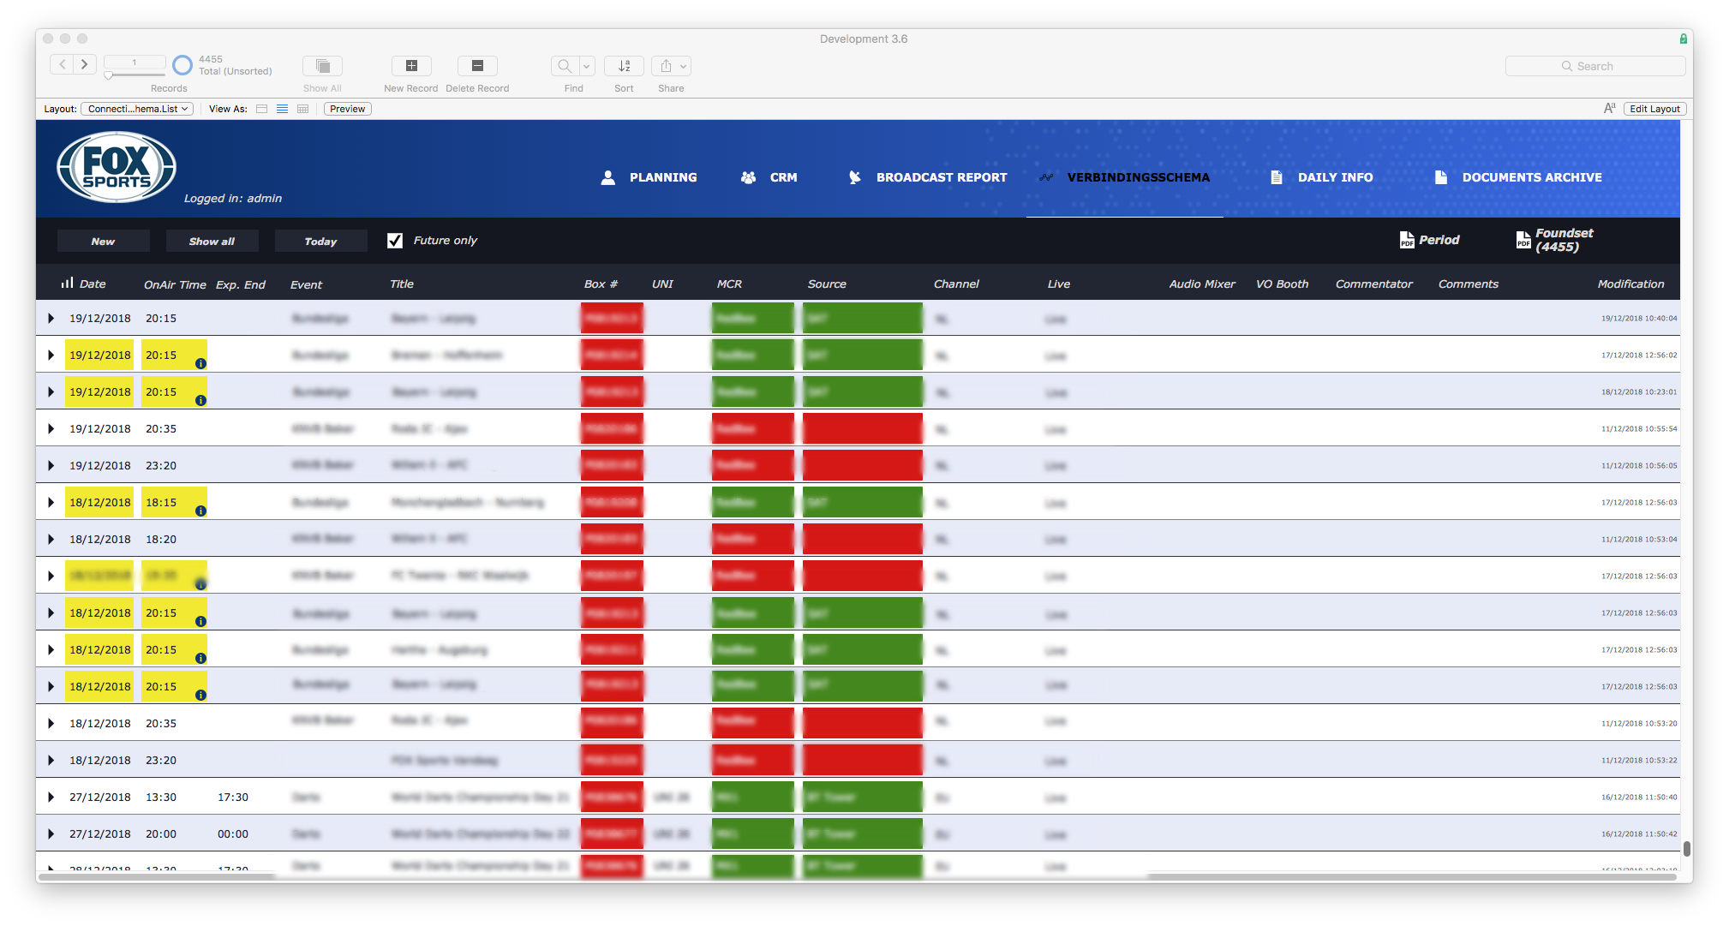
Task: Click the Share icon
Action: pyautogui.click(x=665, y=66)
